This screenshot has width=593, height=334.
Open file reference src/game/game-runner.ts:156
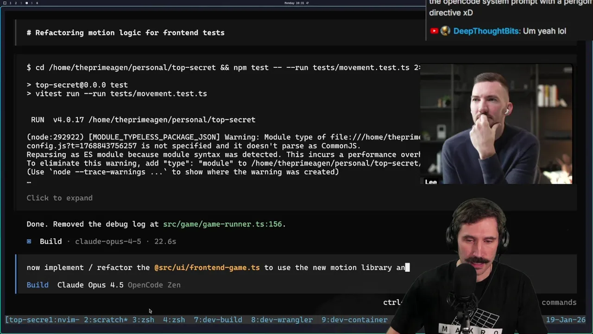(x=222, y=224)
